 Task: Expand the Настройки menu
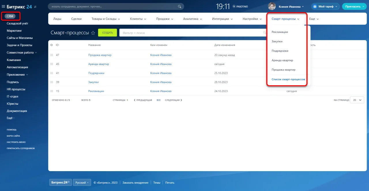(x=252, y=19)
